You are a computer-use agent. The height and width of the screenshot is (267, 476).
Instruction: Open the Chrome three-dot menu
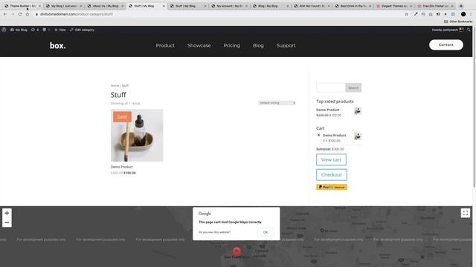click(471, 14)
